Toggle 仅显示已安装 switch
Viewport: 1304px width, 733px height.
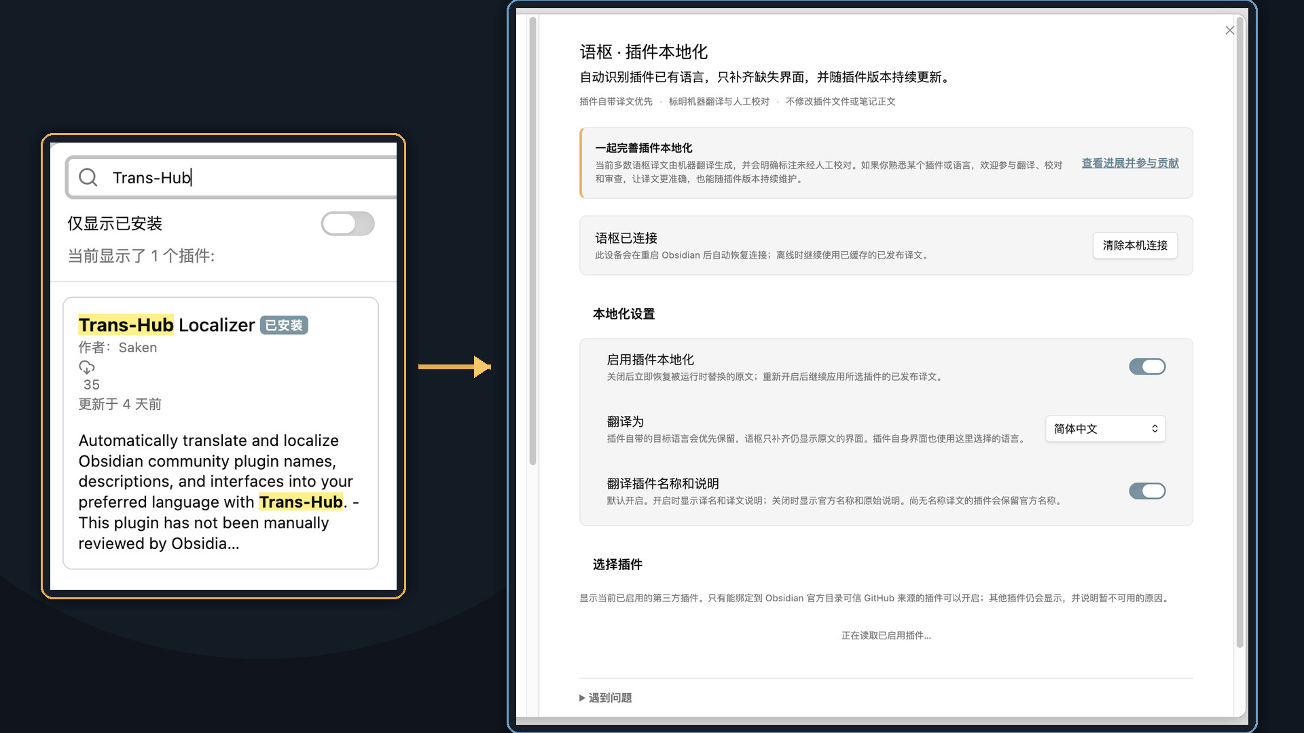coord(348,224)
